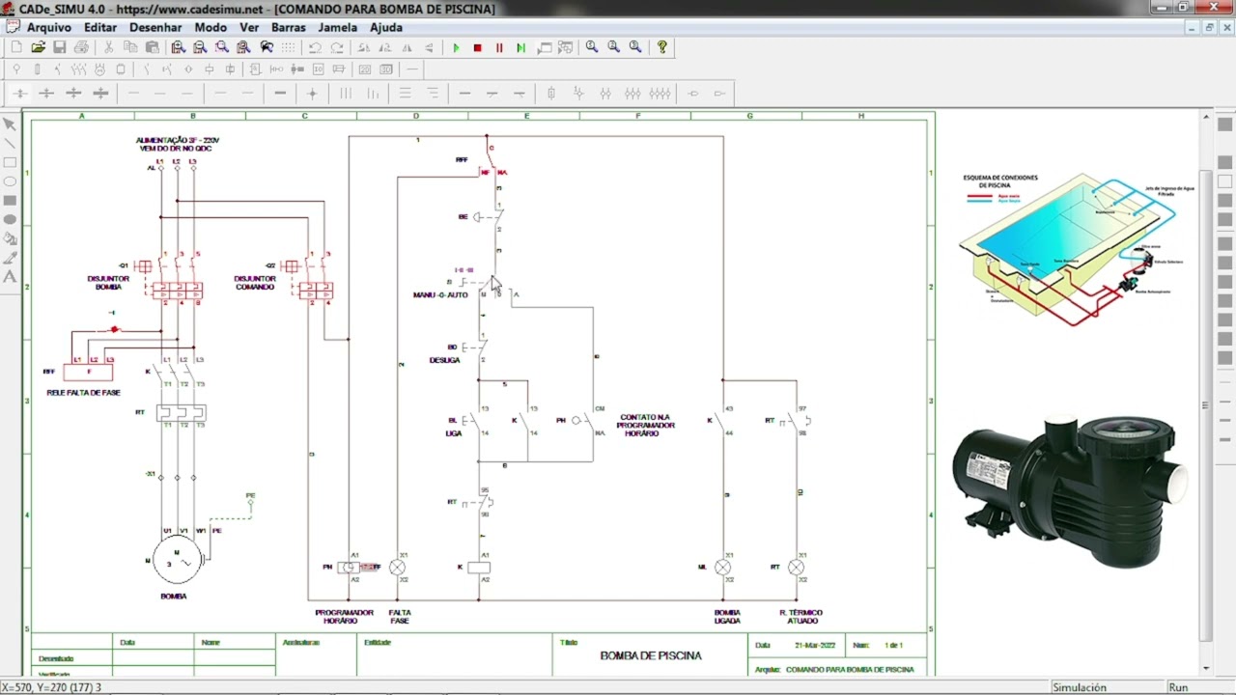Open the Arquivo menu
This screenshot has height=695, width=1236.
tap(49, 27)
